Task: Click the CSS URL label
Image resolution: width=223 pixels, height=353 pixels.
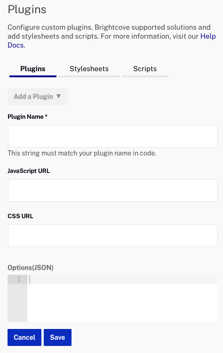Action: [x=20, y=216]
